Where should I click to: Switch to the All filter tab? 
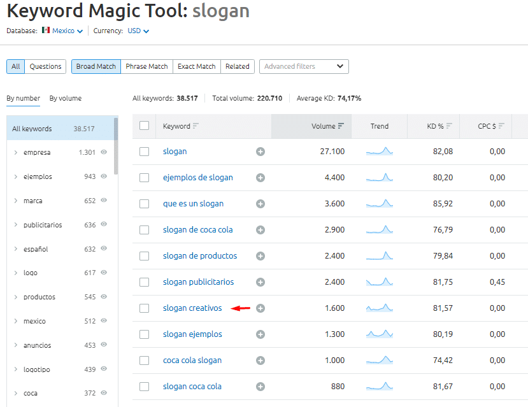pos(15,66)
